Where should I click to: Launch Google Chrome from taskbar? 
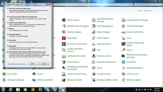[x=33, y=89]
